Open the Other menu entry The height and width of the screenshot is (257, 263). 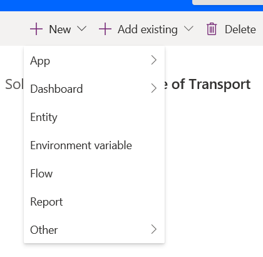95,229
